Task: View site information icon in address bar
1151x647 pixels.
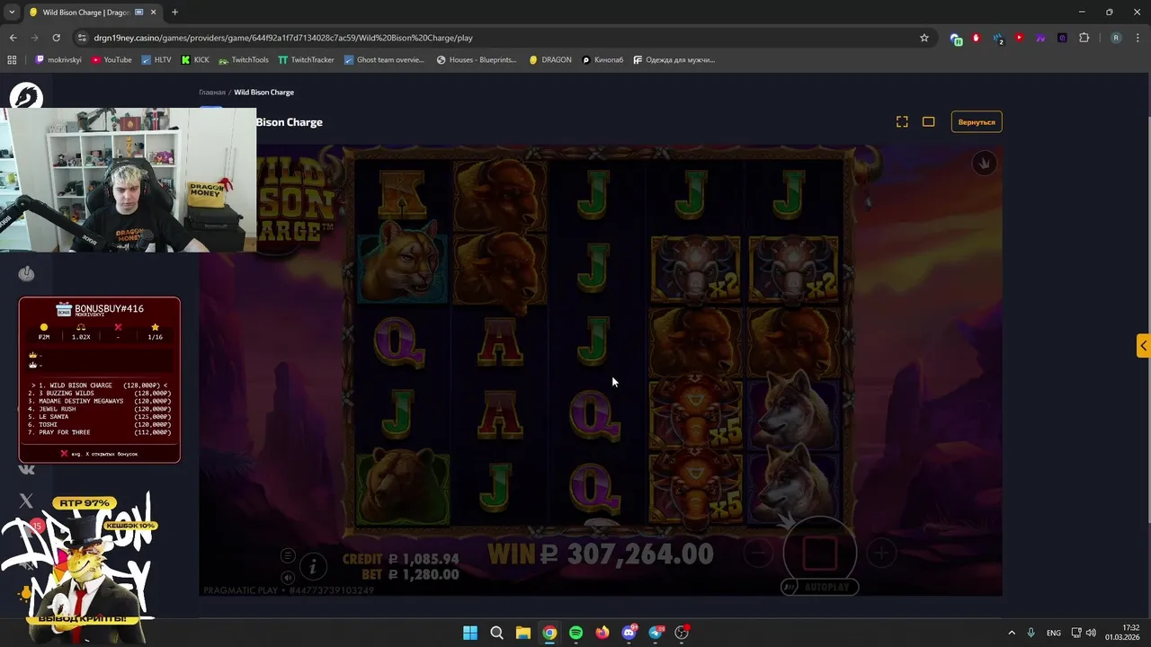Action: [x=82, y=38]
